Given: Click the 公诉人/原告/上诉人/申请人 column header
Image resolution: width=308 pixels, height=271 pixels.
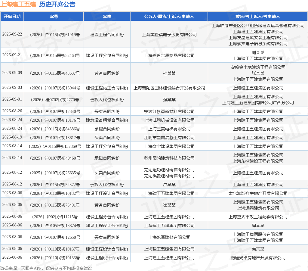Looking at the screenshot, I should click(169, 17).
